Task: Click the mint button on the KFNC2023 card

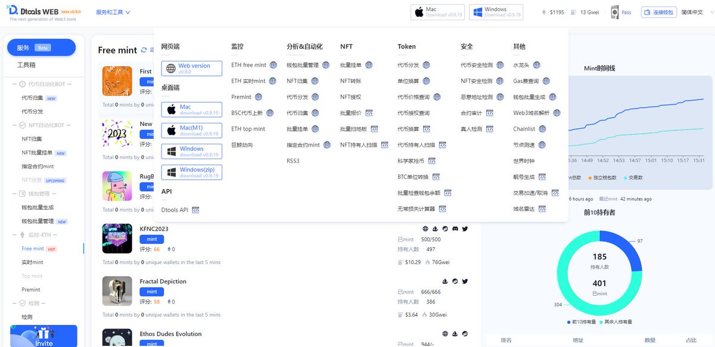Action: tap(151, 239)
